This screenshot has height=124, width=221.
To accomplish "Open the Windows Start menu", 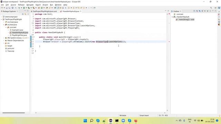I will pyautogui.click(x=85, y=121).
